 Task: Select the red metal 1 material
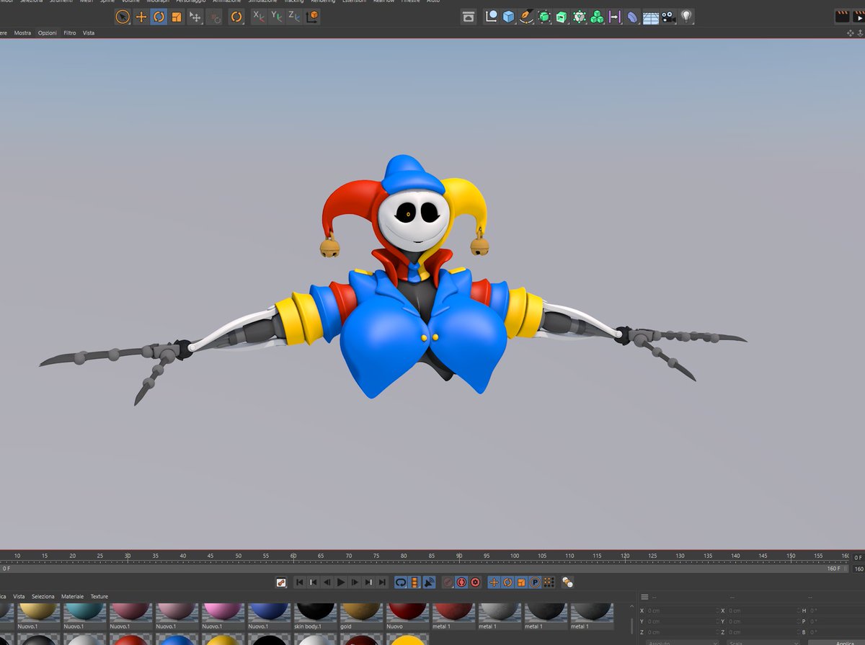(453, 617)
